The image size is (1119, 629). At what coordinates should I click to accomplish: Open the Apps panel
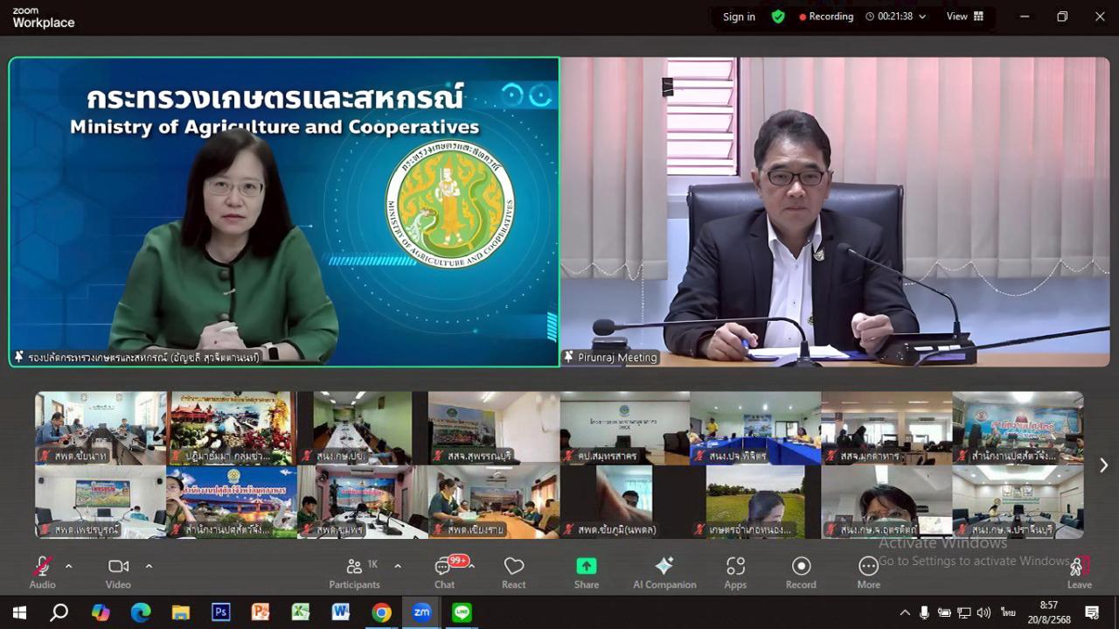click(735, 573)
